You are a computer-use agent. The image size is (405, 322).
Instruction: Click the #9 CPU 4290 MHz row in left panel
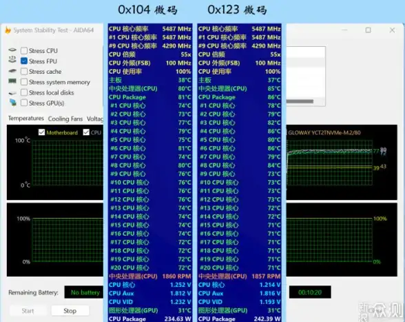coord(150,46)
